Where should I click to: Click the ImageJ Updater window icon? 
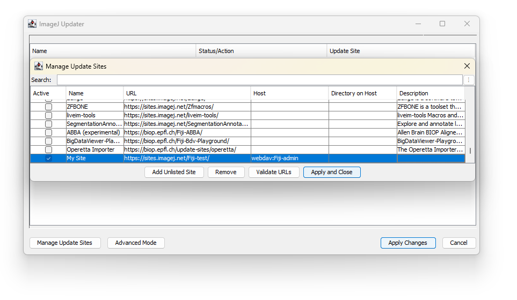coord(32,24)
